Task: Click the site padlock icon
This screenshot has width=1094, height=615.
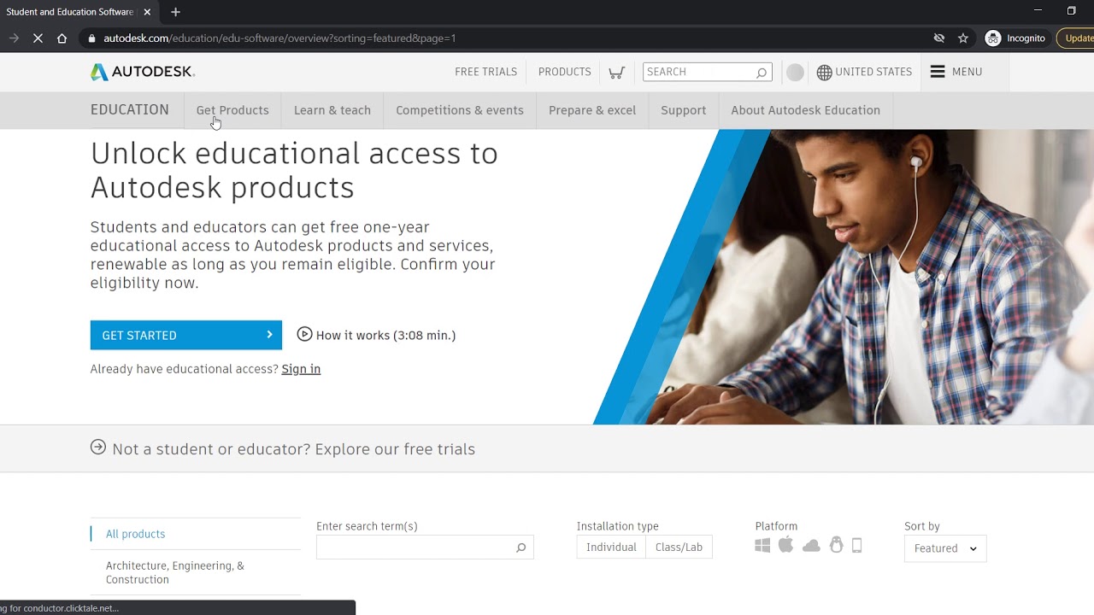Action: tap(91, 38)
